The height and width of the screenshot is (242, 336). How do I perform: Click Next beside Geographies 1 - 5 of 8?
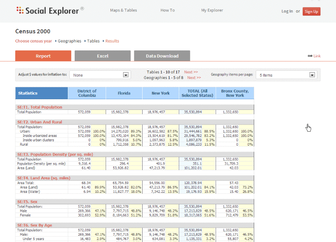tap(194, 77)
